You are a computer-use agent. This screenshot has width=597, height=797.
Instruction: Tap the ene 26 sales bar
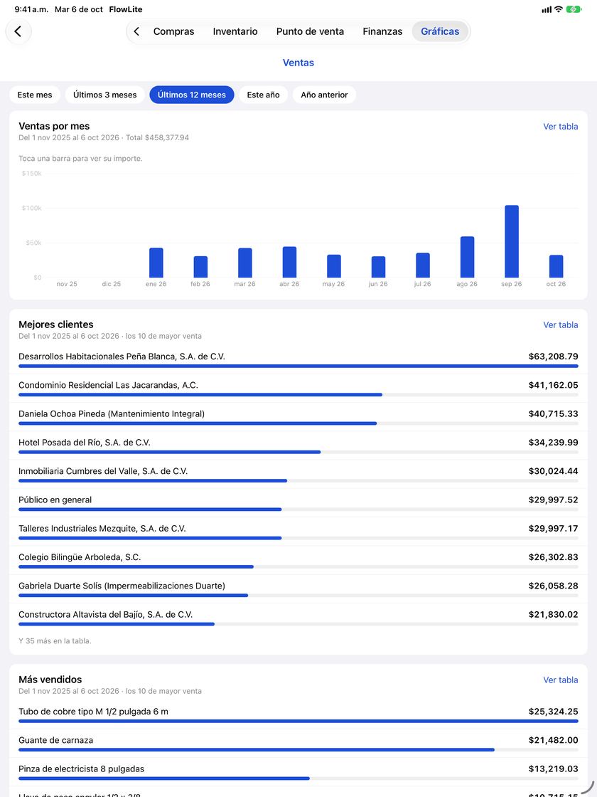click(x=156, y=263)
